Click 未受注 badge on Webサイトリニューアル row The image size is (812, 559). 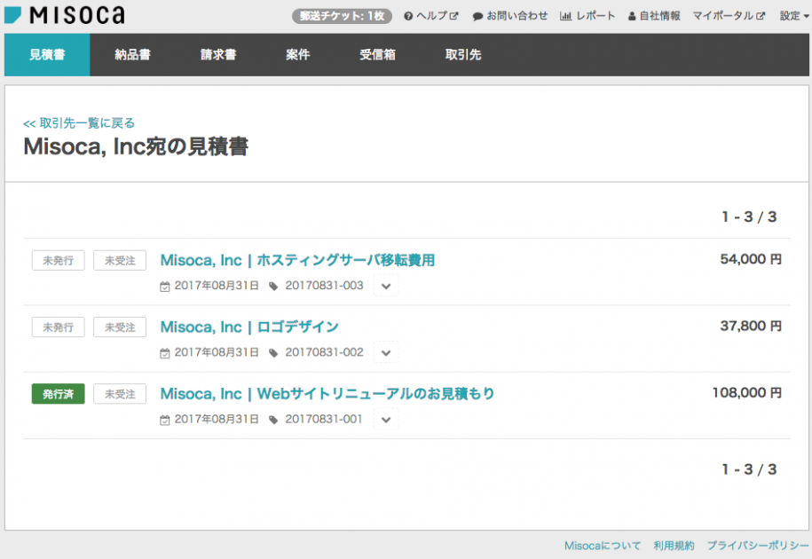pos(120,394)
